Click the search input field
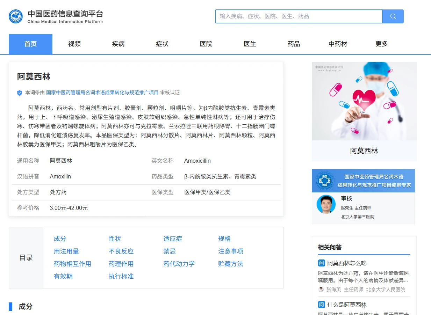431x315 pixels. pyautogui.click(x=299, y=16)
